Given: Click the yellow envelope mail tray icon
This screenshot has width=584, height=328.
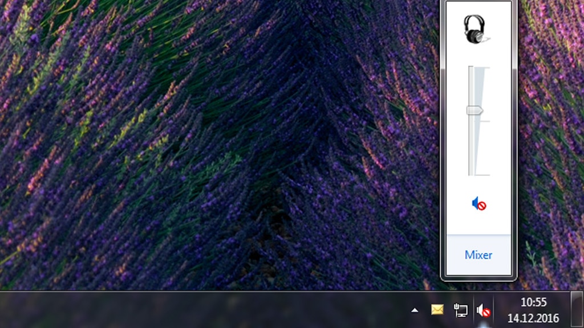Looking at the screenshot, I should pos(437,310).
